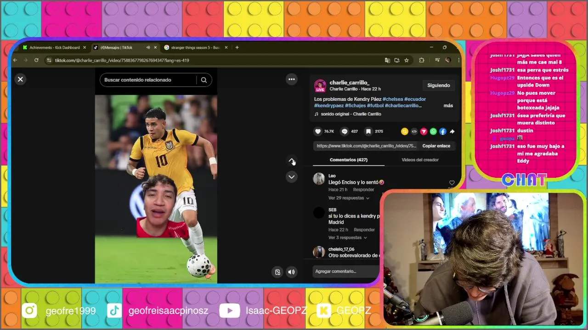Expand 'Ver 3 respuestas' under SEB's comment
588x330 pixels.
click(348, 238)
